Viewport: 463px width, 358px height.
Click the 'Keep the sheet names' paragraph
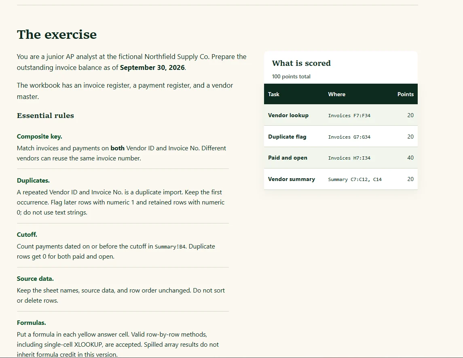pyautogui.click(x=121, y=295)
